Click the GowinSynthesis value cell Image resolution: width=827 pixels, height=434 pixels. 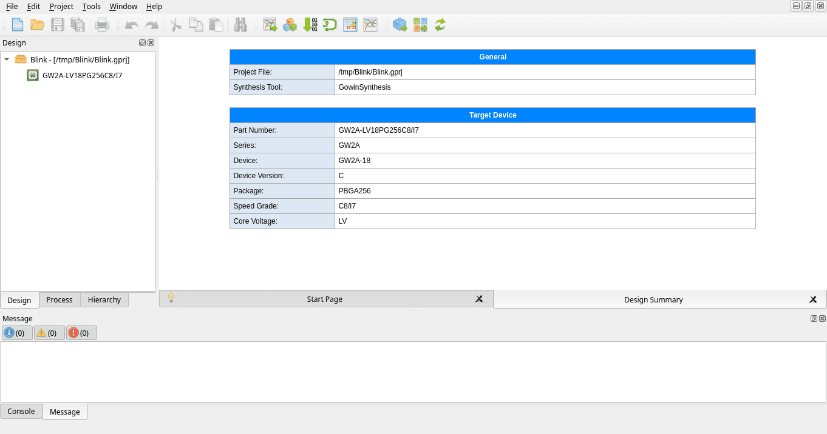pyautogui.click(x=545, y=87)
